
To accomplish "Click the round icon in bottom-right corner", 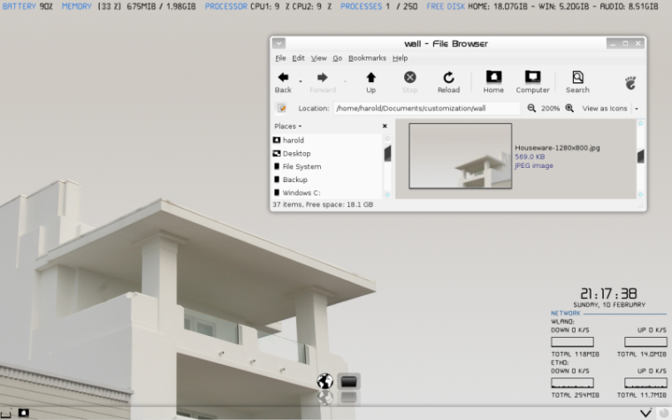I will (x=664, y=413).
